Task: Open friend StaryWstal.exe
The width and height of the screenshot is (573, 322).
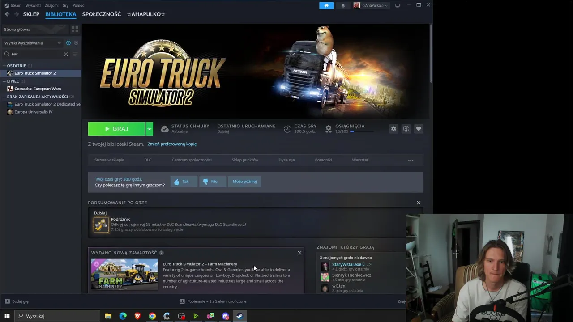Action: (x=346, y=264)
